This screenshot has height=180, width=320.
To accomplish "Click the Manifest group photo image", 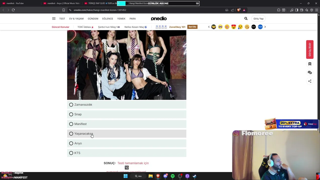I will tap(127, 65).
